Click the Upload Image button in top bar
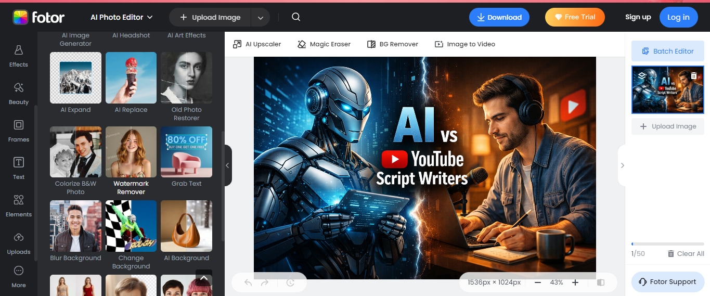Image resolution: width=710 pixels, height=296 pixels. click(x=210, y=17)
